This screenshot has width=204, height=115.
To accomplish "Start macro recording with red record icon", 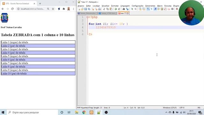I will [x=177, y=9].
